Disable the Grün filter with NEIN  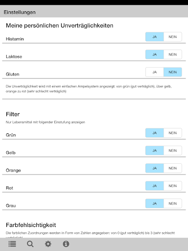point(173,133)
